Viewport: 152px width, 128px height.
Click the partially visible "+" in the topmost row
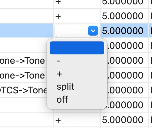click(x=58, y=2)
